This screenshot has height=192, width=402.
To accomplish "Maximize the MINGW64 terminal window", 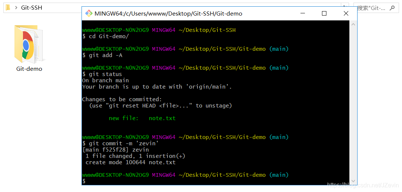I will (x=324, y=13).
